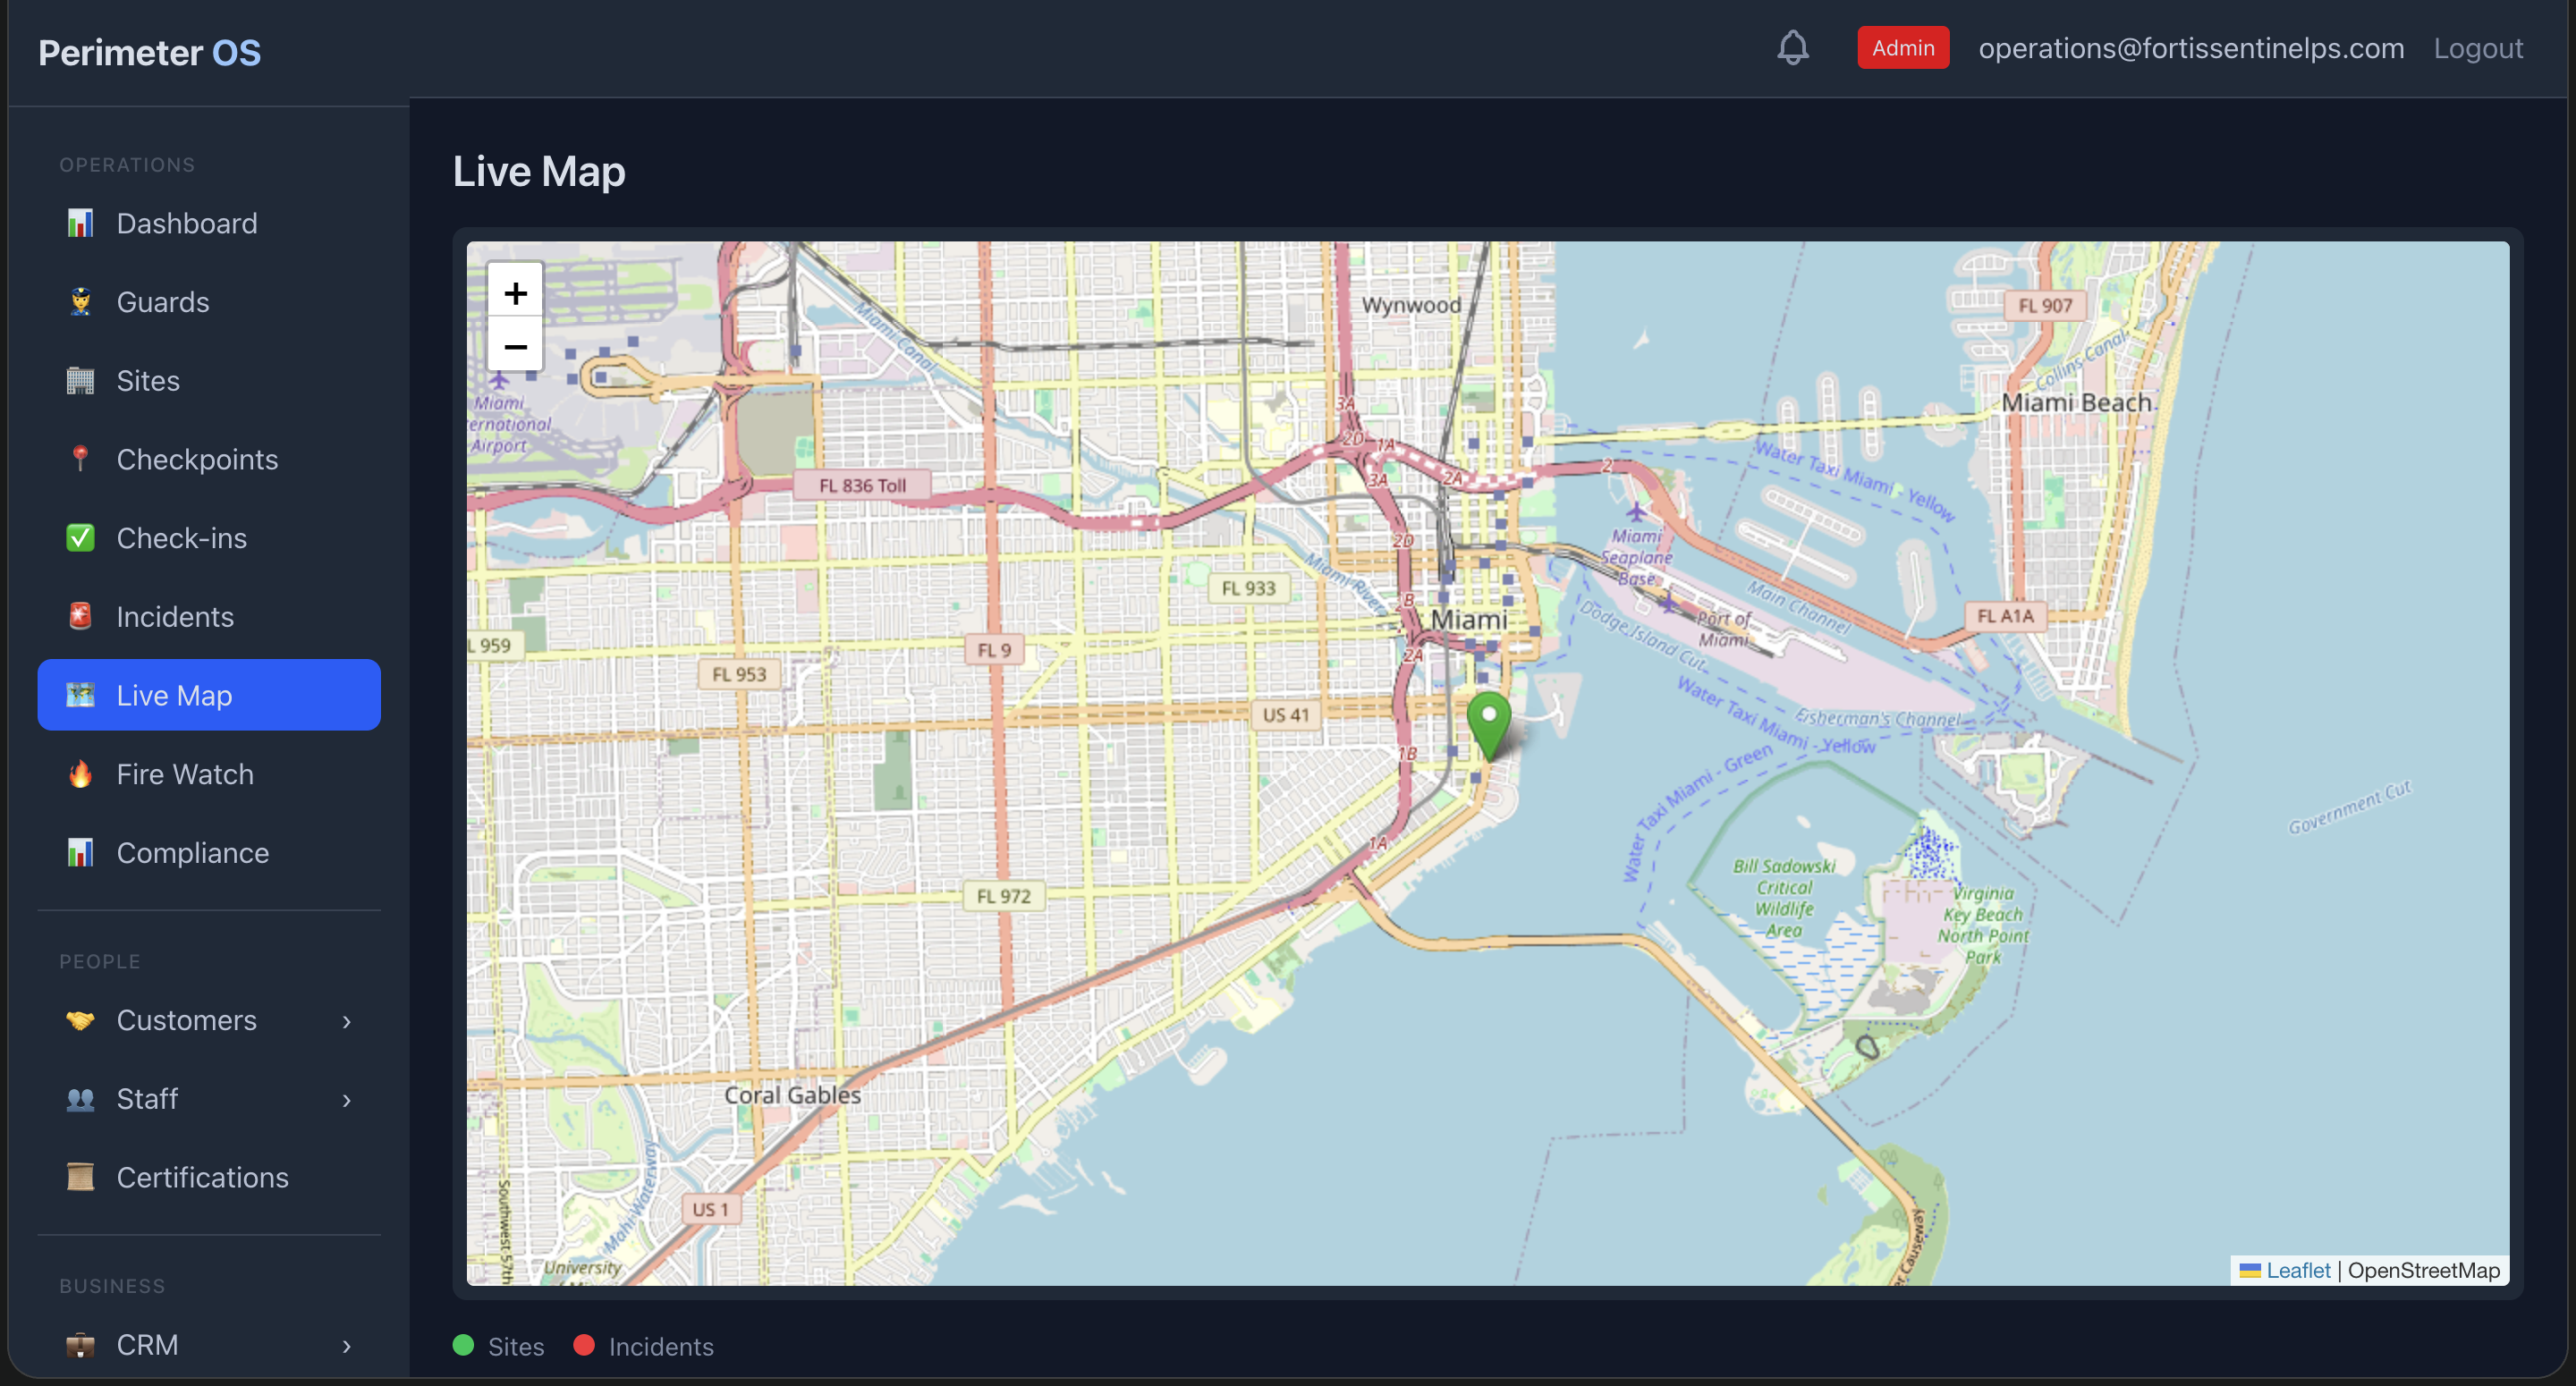Select the Check-ins checkmark icon
The image size is (2576, 1386).
(81, 537)
